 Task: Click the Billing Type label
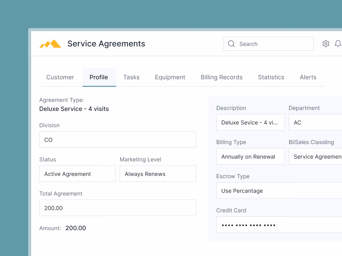[x=231, y=142]
